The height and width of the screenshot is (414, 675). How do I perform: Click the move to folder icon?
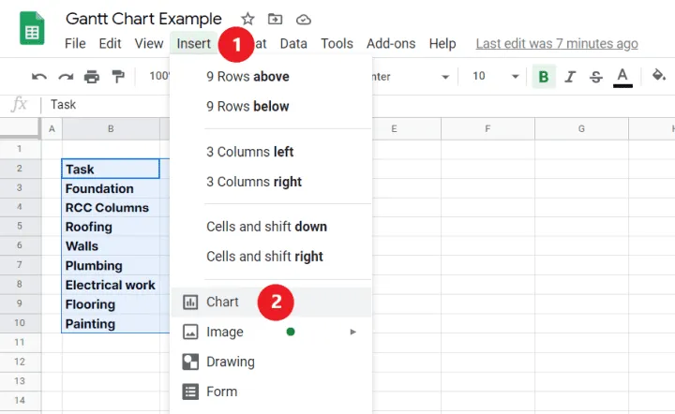point(275,19)
